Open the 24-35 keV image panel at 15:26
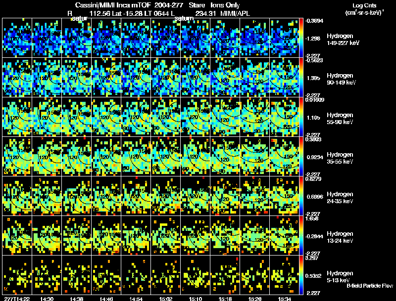The image size is (396, 301). tap(255, 196)
